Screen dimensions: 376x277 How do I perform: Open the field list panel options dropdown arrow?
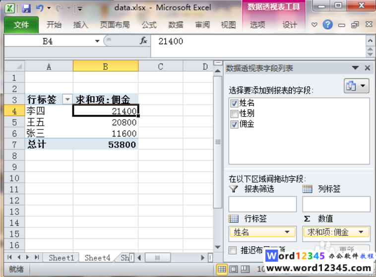pyautogui.click(x=355, y=68)
